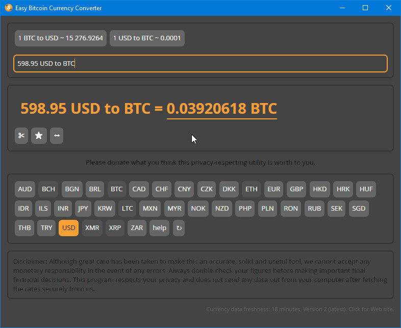Choose the TRY currency button
401x328 pixels.
click(46, 228)
